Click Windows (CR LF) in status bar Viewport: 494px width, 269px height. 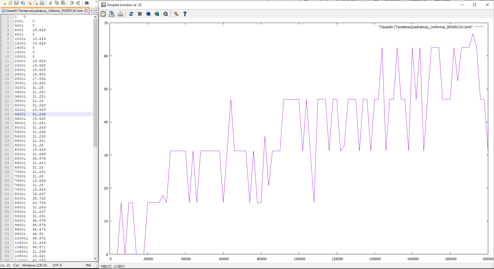[x=35, y=265]
